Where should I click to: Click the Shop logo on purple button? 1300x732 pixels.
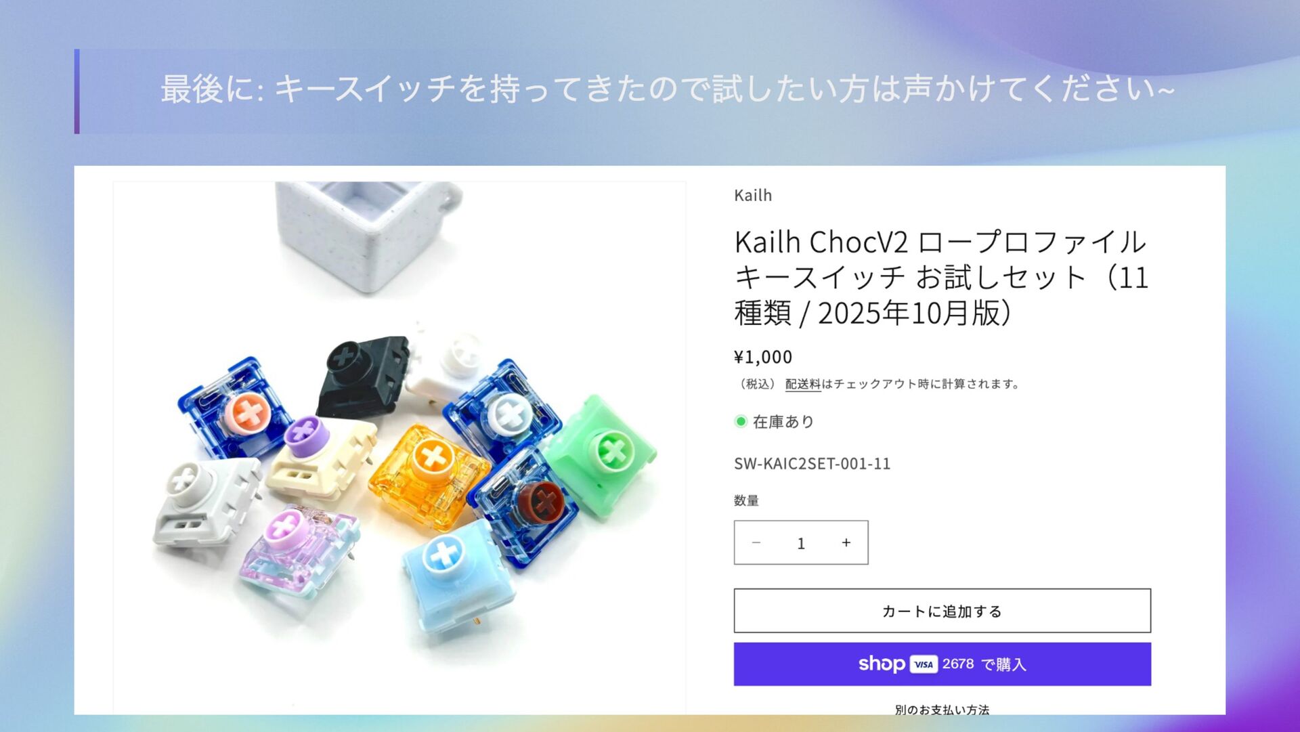coord(881,664)
